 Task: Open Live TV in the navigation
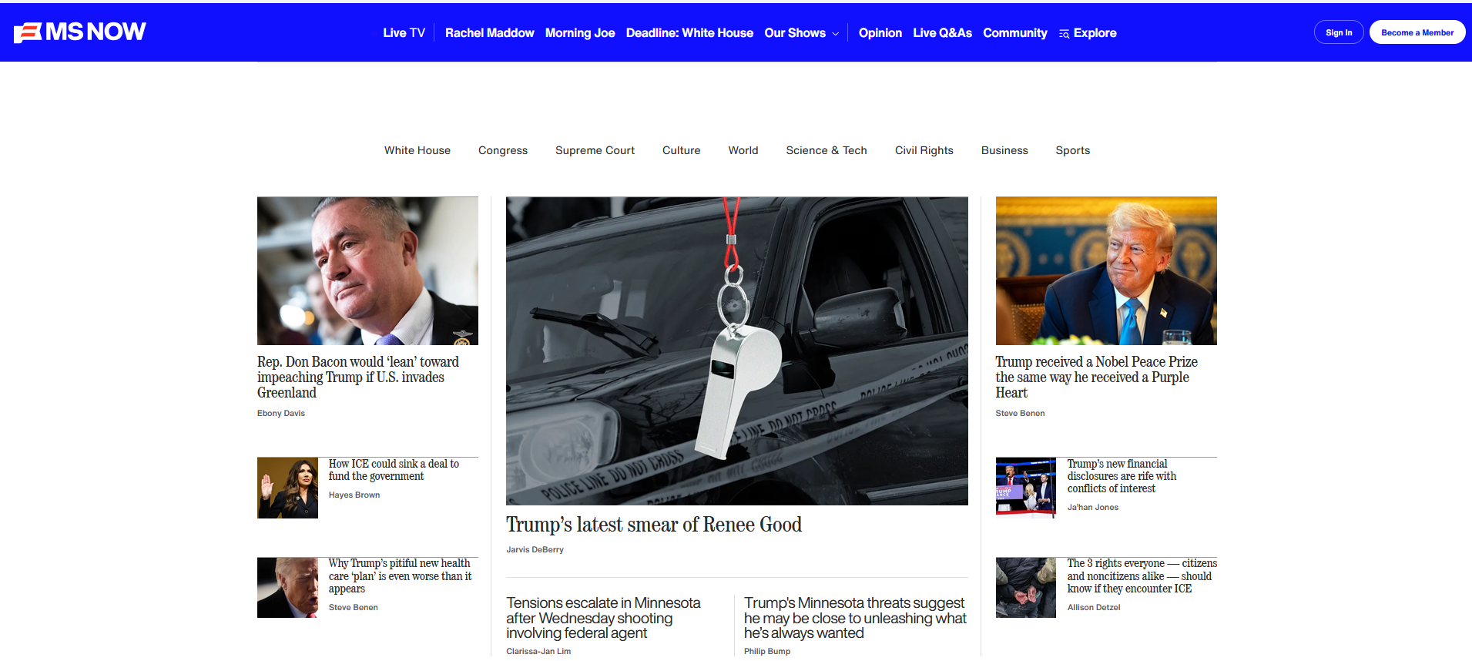[404, 33]
